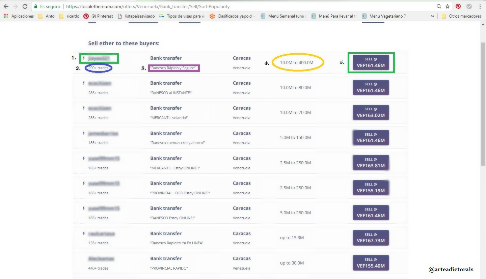This screenshot has width=486, height=279.
Task: Sell at VEF167.73M
Action: (371, 238)
